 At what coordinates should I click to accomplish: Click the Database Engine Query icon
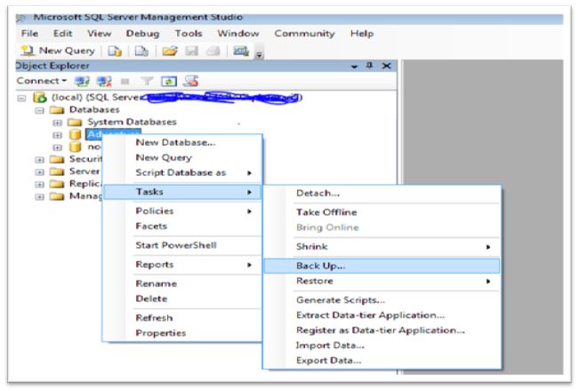click(x=115, y=51)
